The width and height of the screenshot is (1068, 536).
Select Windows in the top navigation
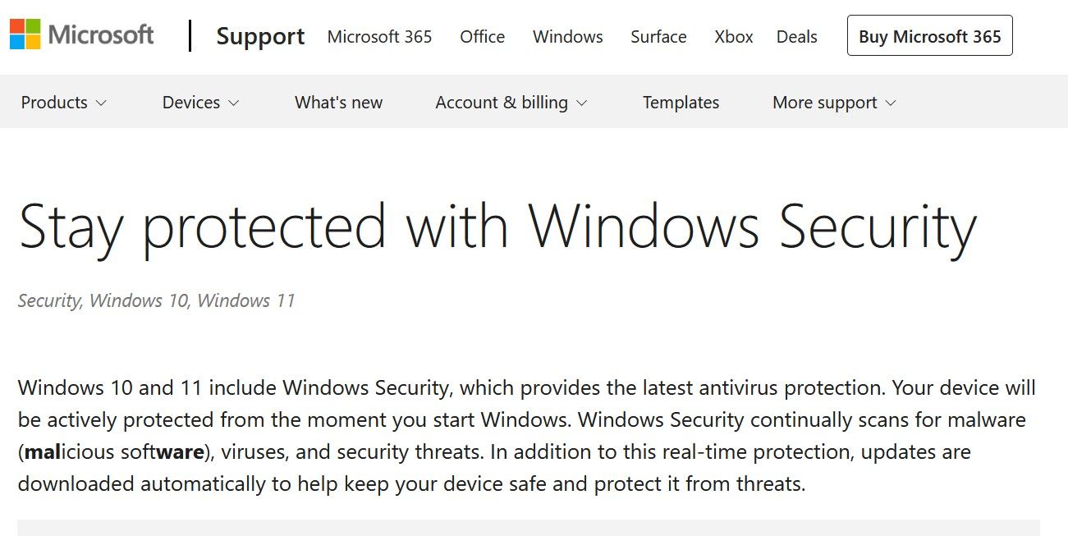[x=568, y=37]
